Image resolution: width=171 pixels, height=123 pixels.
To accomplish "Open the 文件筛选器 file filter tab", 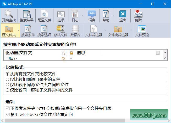I will tap(94, 30).
